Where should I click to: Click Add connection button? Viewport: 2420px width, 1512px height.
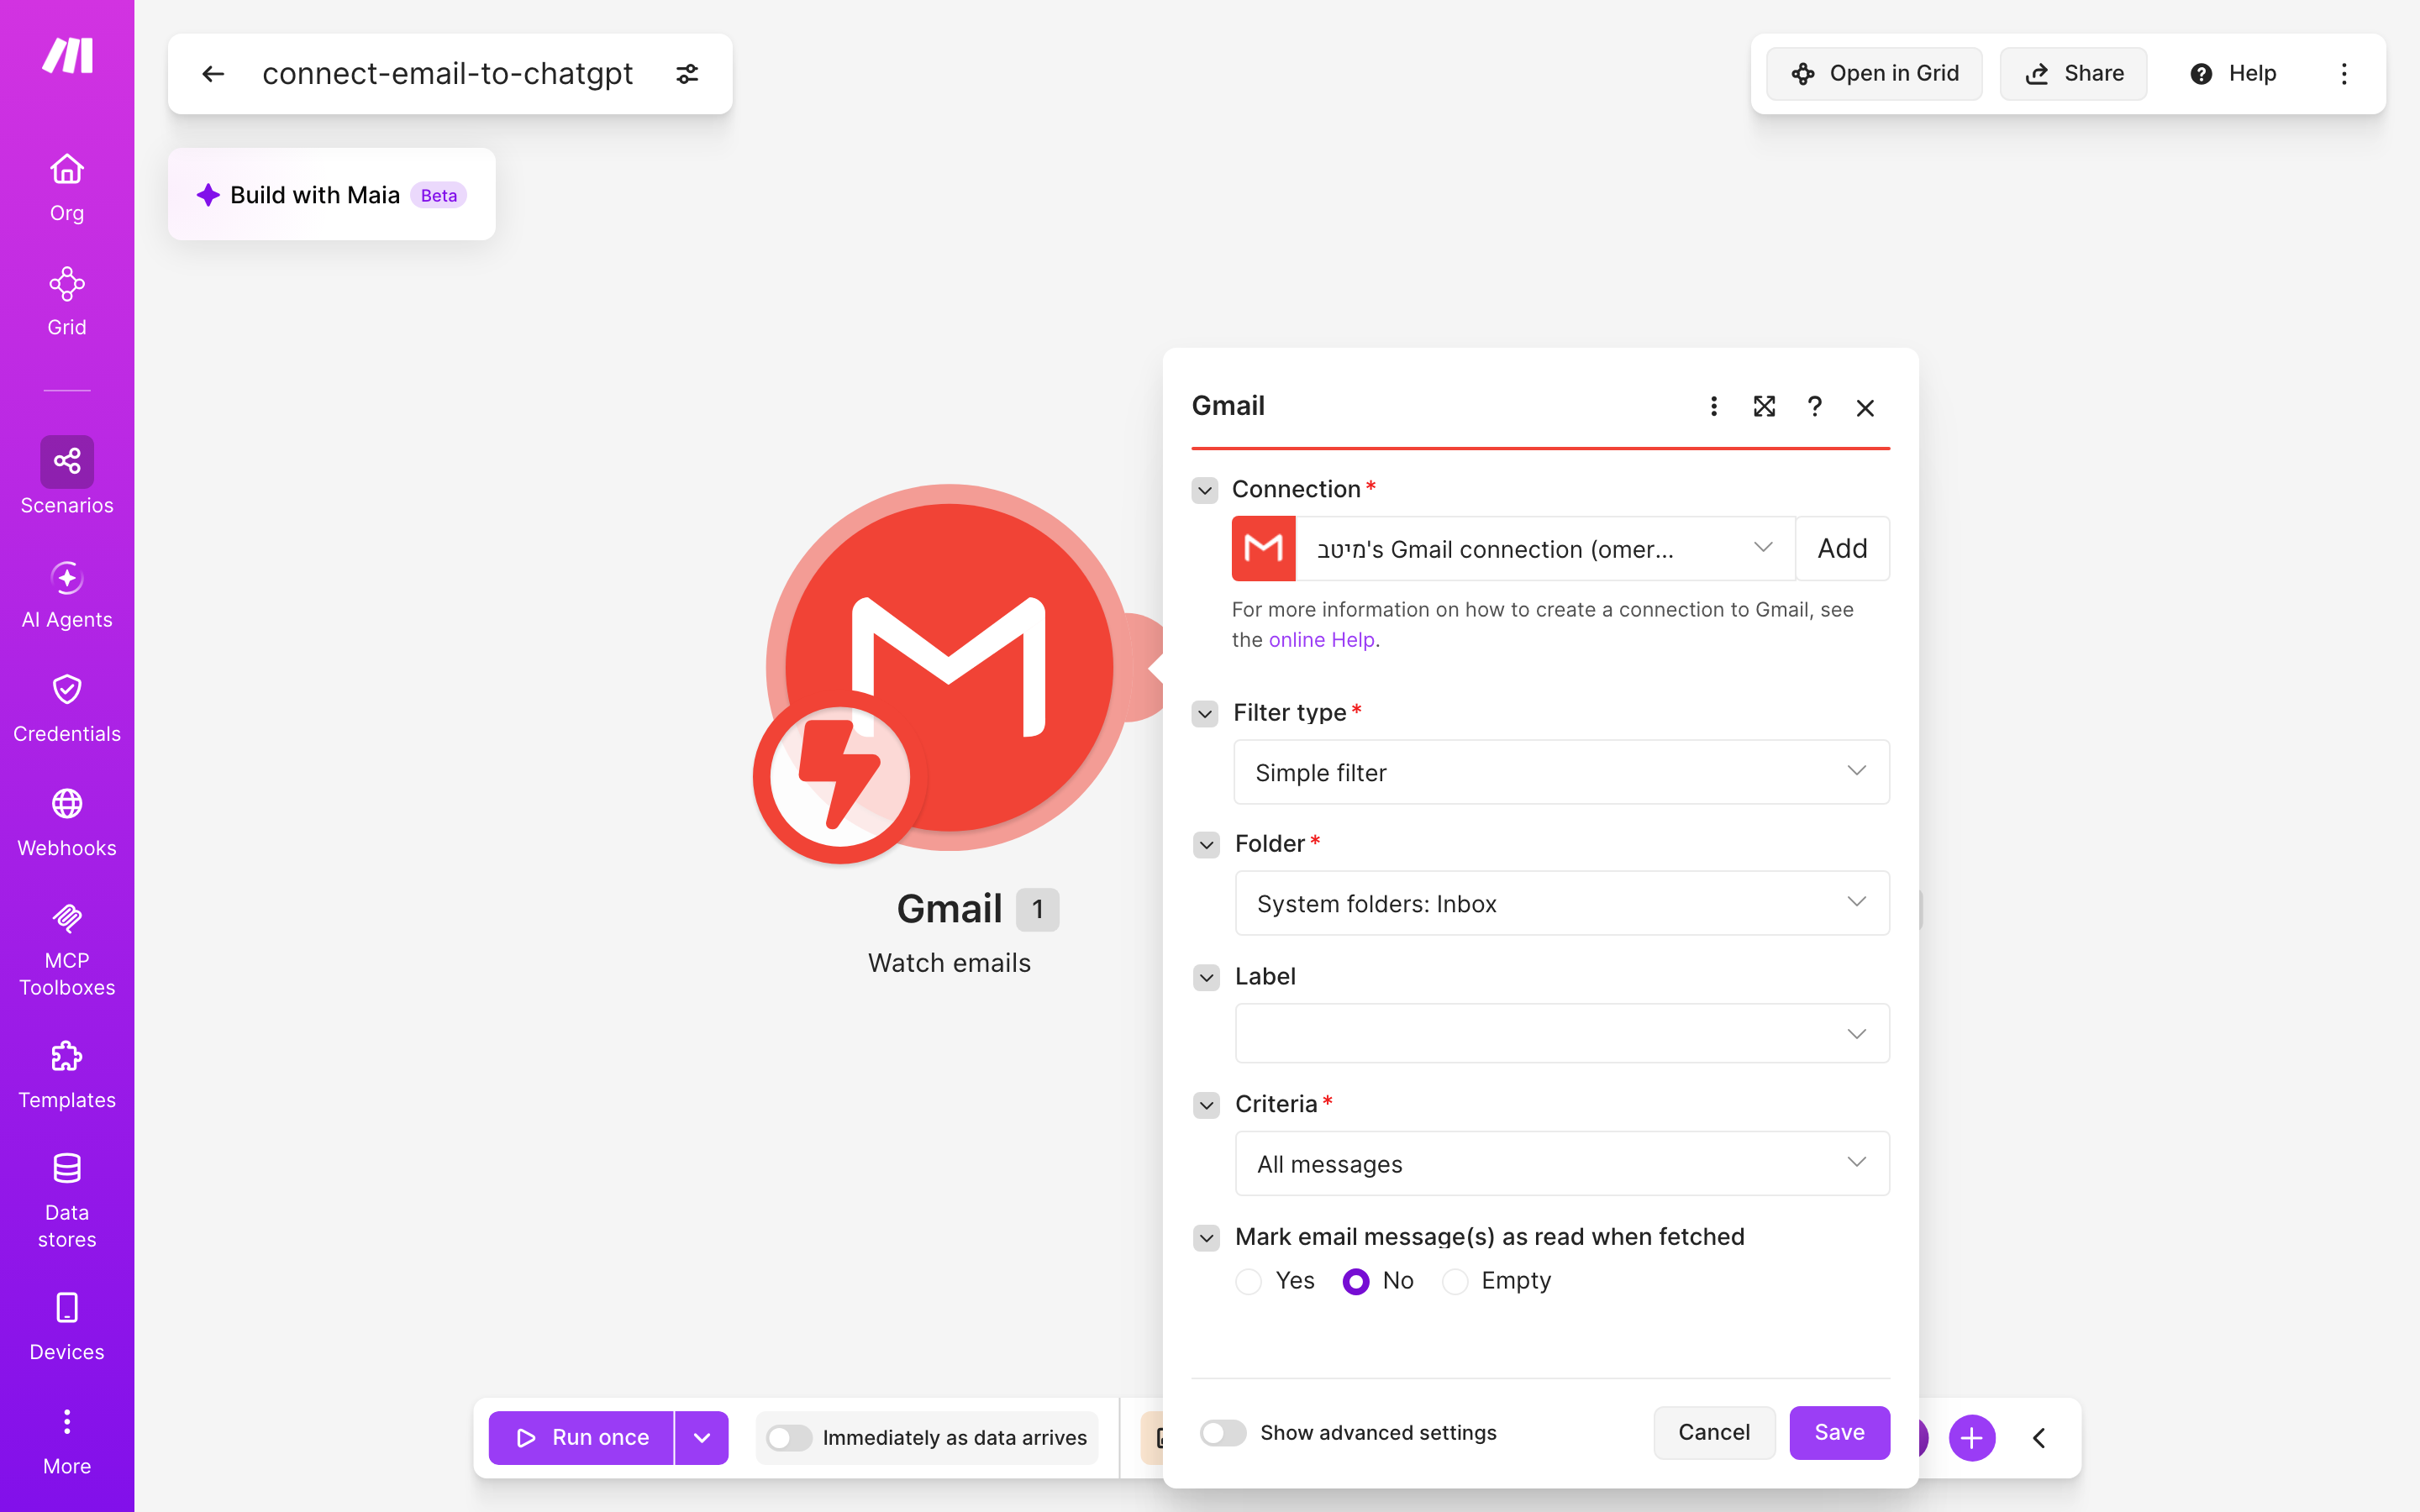coord(1842,548)
